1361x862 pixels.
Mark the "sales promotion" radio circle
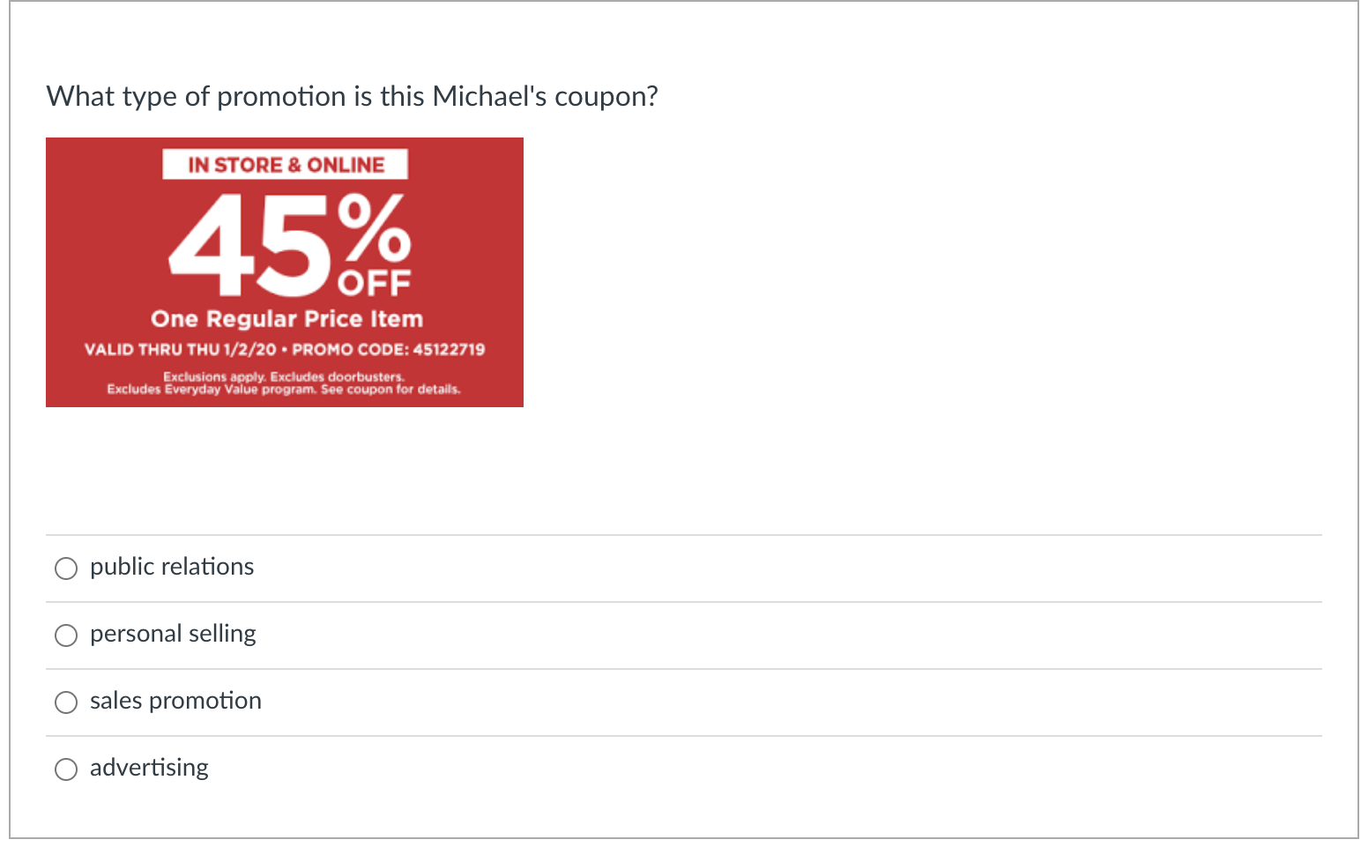(x=66, y=702)
